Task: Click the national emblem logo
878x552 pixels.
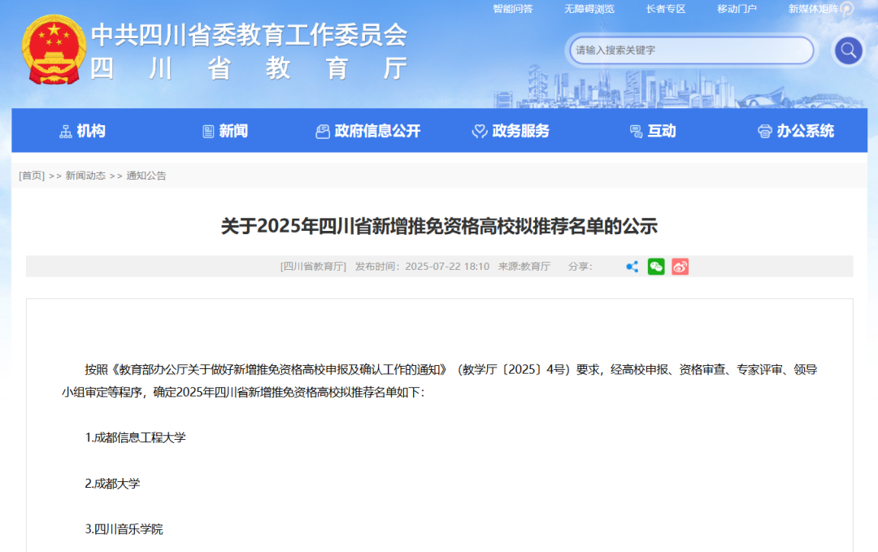Action: click(x=54, y=50)
